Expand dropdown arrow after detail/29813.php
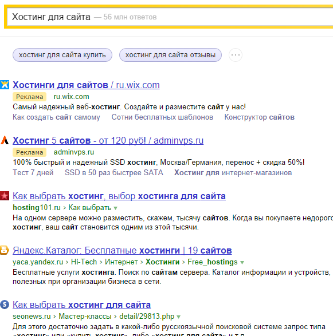The height and width of the screenshot is (336, 333). (x=178, y=317)
